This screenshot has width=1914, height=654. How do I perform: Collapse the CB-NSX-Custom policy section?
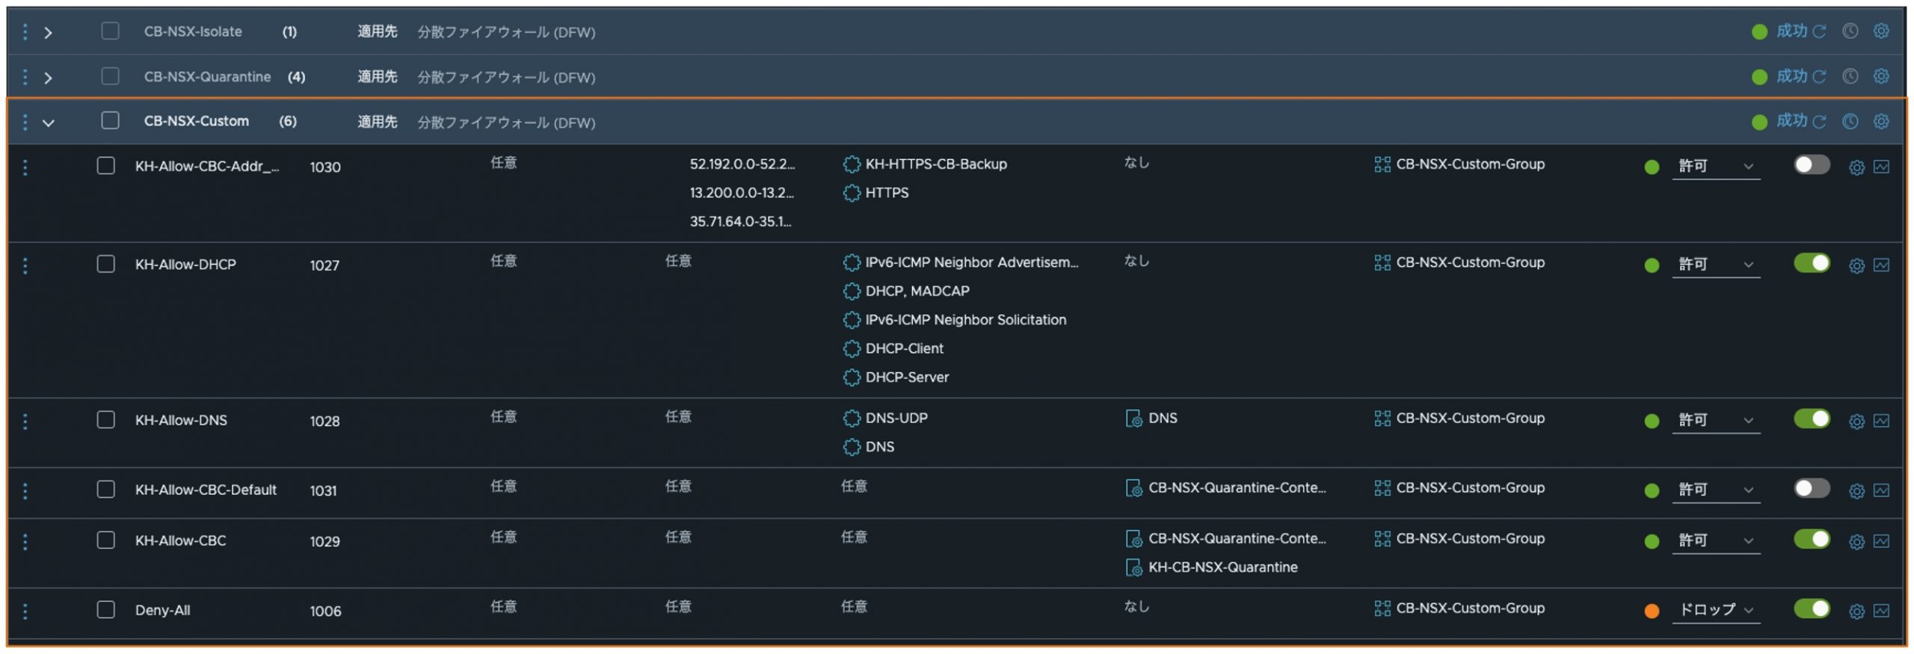(49, 123)
